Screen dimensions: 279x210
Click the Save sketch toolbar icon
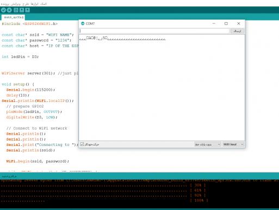tap(28, 10)
